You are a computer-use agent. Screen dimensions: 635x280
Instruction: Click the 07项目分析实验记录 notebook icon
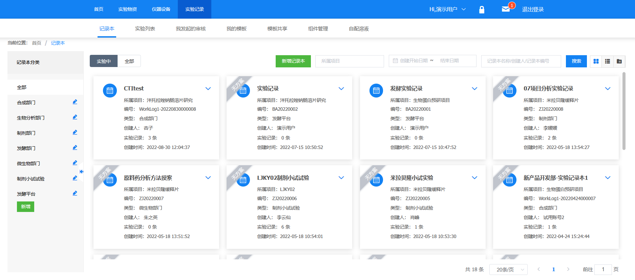[x=510, y=90]
